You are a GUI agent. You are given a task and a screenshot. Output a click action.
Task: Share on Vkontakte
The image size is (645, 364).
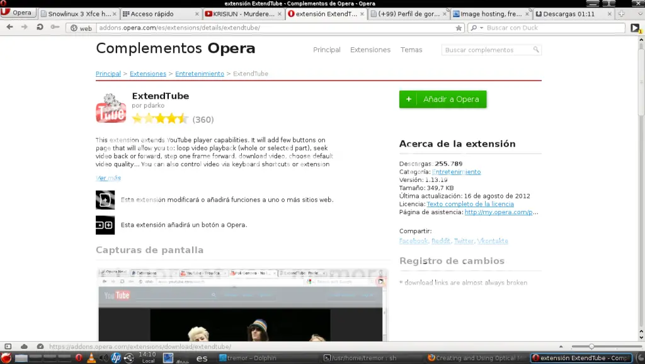pos(493,241)
